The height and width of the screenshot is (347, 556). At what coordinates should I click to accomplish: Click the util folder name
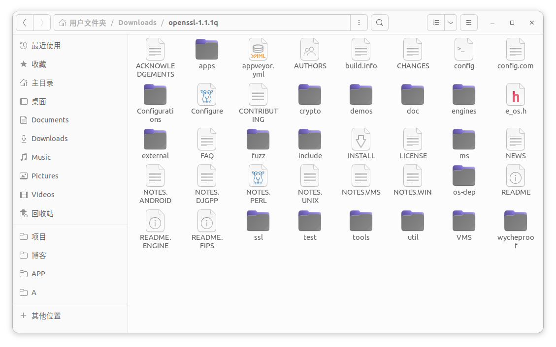tap(413, 237)
